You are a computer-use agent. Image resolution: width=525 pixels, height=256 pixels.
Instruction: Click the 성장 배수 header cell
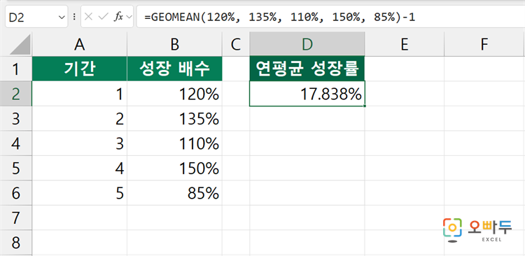point(174,69)
